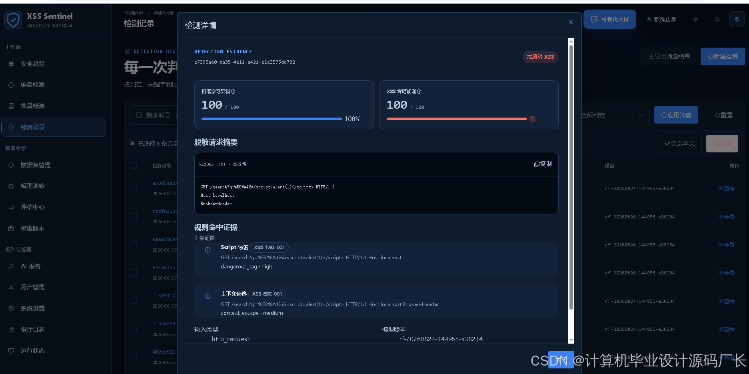Click the 系统正常 status indicator
The image size is (749, 374).
[661, 19]
